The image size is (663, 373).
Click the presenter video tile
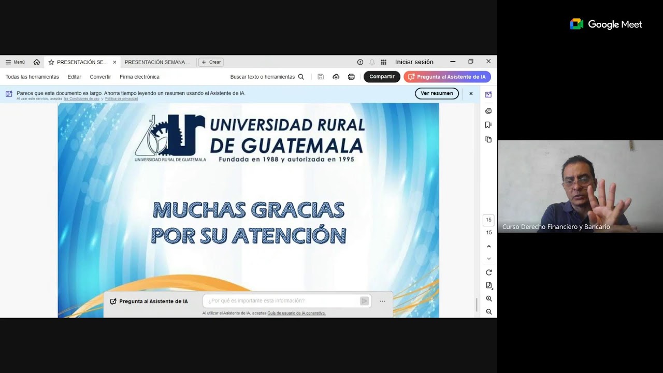[580, 187]
